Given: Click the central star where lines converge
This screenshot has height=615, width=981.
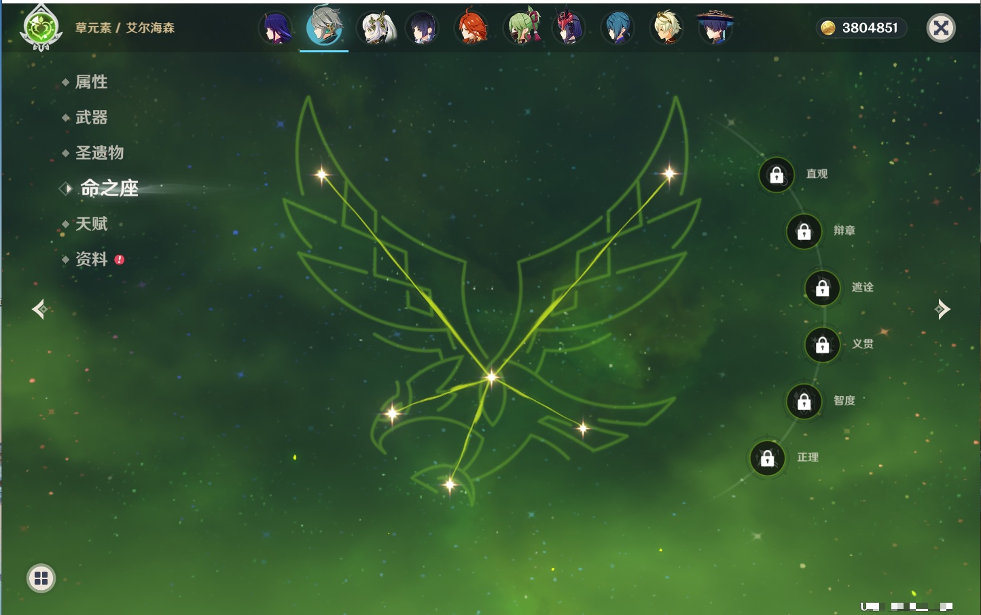Looking at the screenshot, I should [491, 376].
